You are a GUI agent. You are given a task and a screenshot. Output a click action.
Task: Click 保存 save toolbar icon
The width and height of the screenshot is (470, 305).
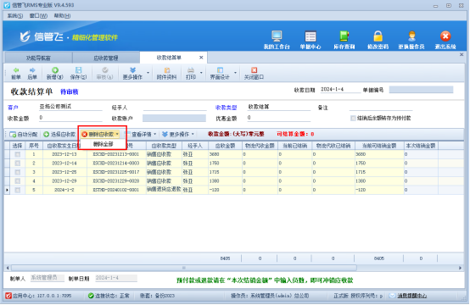(78, 70)
